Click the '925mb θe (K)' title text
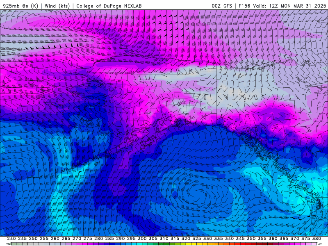Viewport: 328px width, 246px height. click(20, 6)
